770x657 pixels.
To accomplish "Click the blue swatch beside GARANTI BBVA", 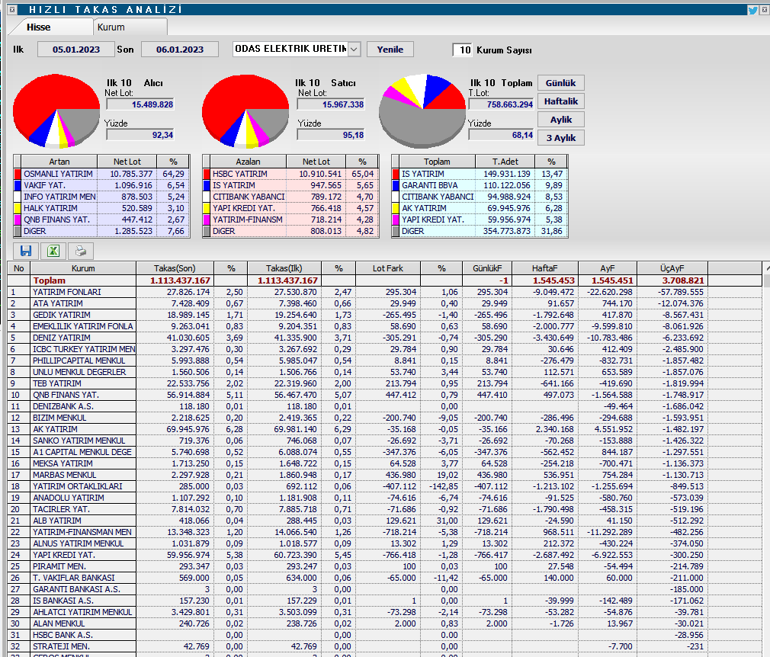I will click(x=396, y=185).
